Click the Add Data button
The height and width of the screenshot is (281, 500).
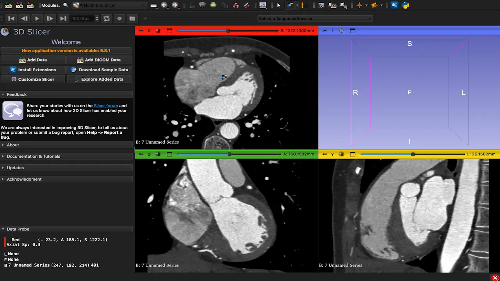point(33,60)
